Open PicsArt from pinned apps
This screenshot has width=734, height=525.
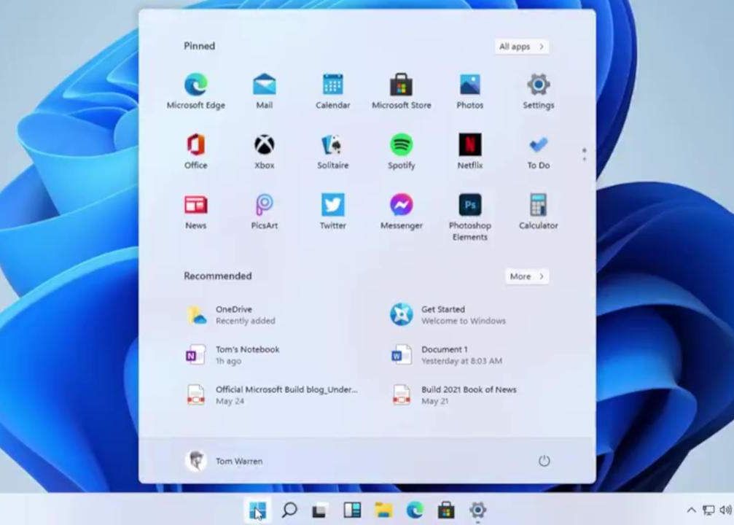pyautogui.click(x=264, y=205)
